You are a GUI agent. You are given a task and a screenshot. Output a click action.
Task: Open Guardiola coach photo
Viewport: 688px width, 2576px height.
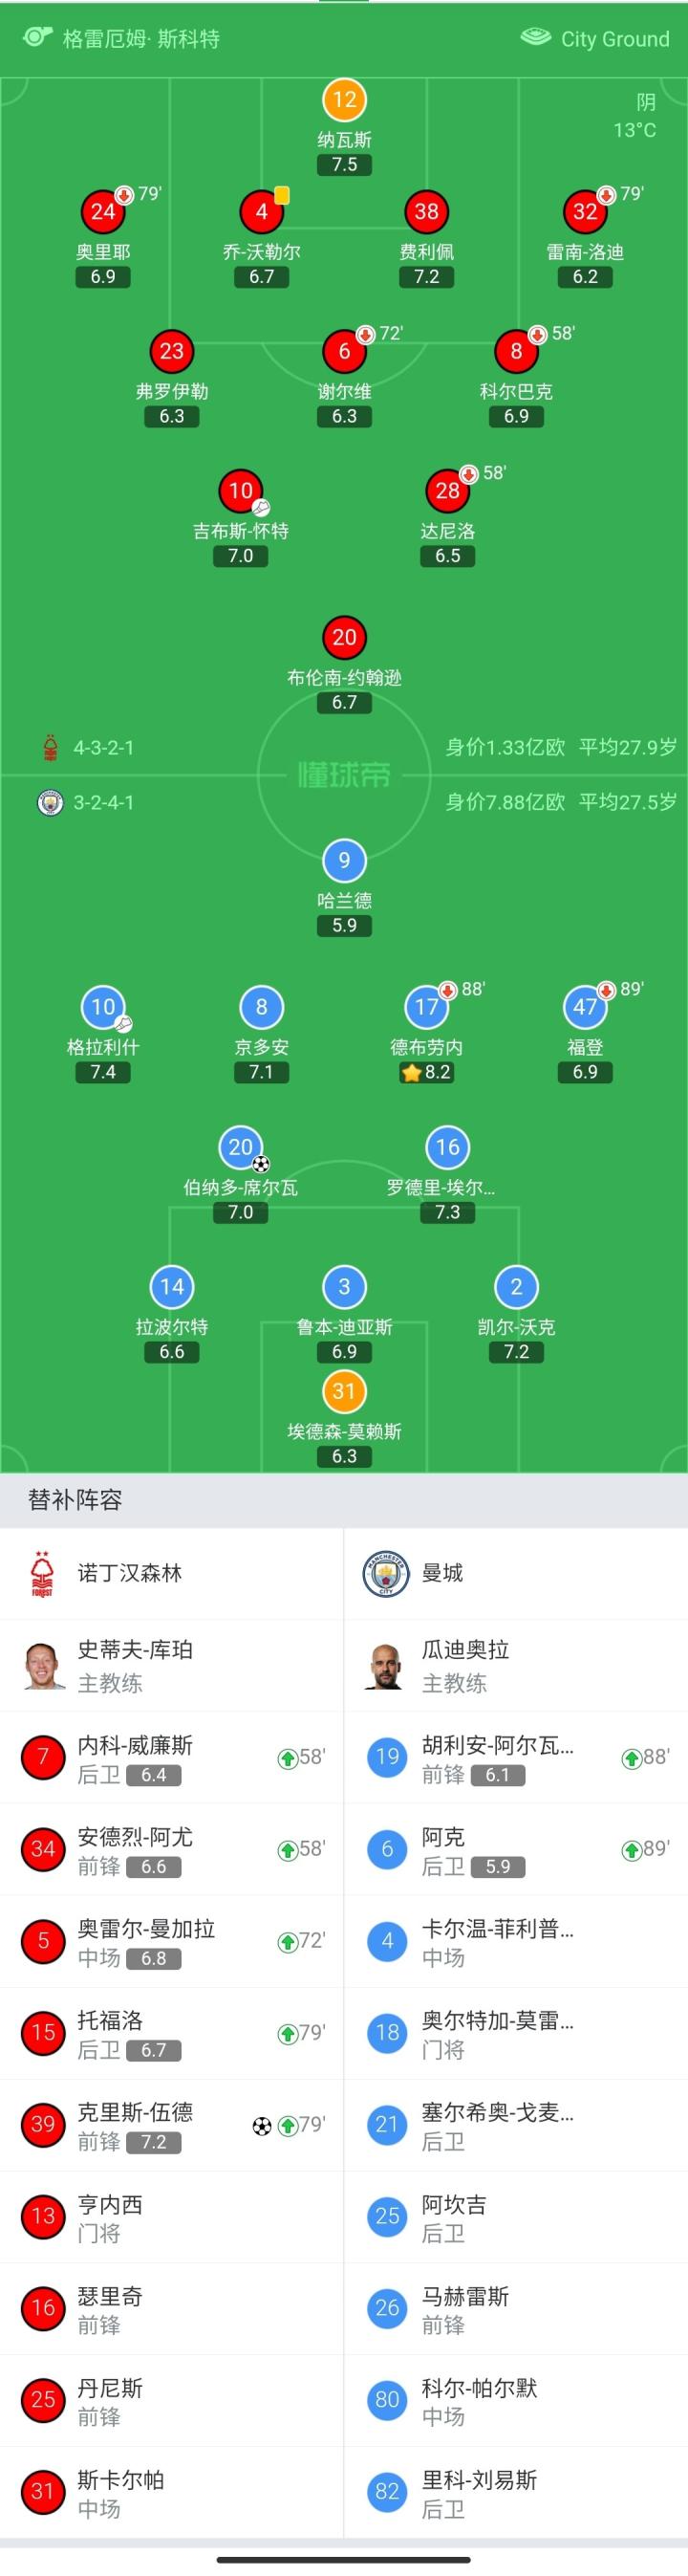(385, 1665)
